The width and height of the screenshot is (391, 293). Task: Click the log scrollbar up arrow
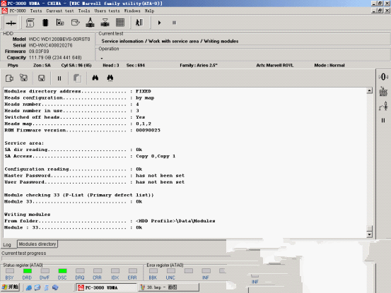click(370, 90)
